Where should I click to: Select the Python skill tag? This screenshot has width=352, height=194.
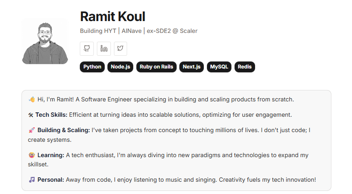92,67
